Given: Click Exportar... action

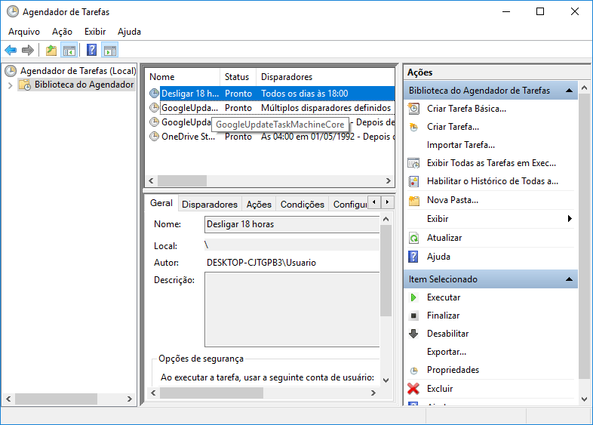Looking at the screenshot, I should click(447, 352).
